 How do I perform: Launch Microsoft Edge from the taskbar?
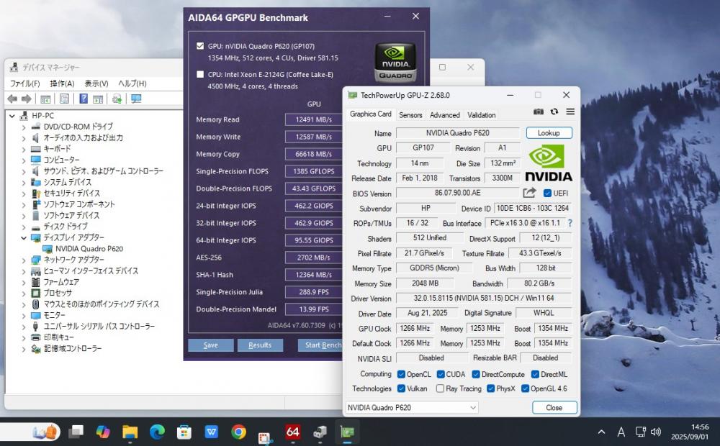[x=157, y=432]
